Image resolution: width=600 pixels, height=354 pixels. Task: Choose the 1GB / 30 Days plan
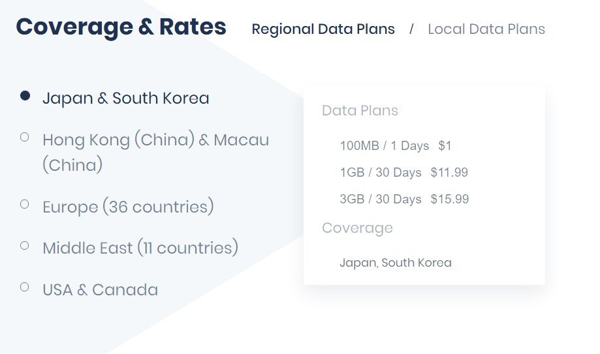(x=381, y=173)
